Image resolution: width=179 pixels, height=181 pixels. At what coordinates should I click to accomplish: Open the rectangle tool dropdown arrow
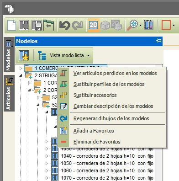(x=174, y=25)
